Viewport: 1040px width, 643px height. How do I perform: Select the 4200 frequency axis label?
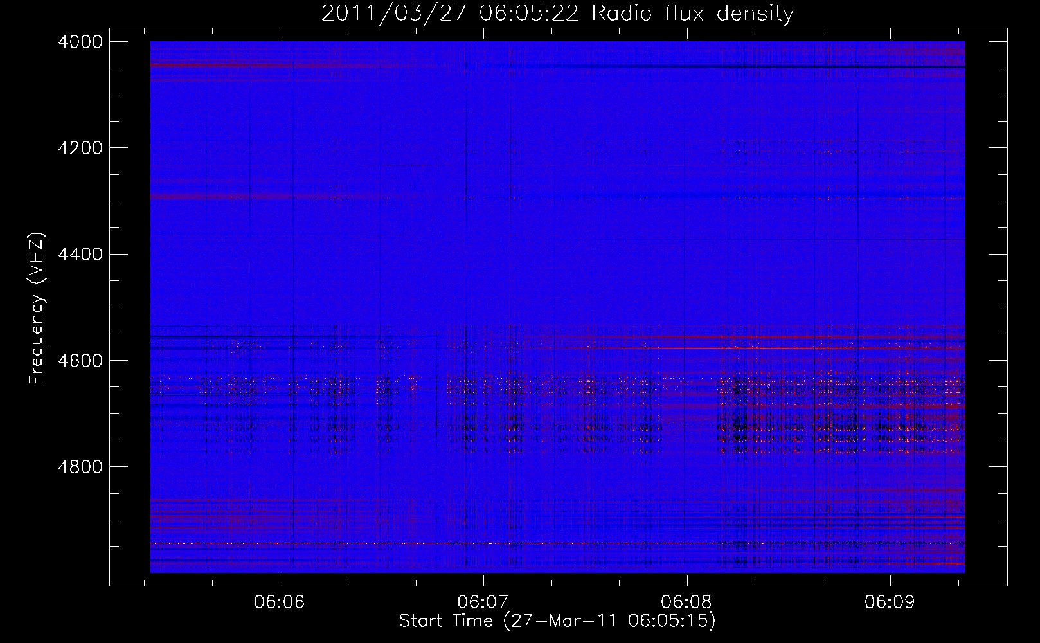(x=80, y=148)
